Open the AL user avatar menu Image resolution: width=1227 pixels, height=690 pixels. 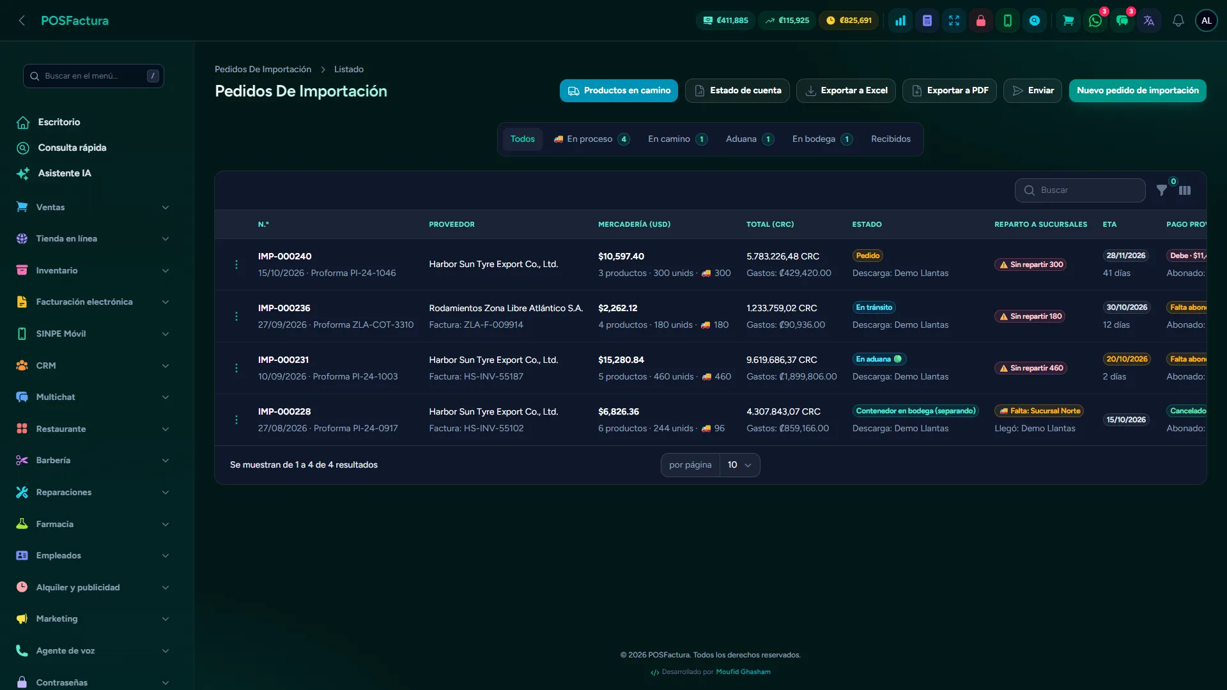(x=1207, y=20)
